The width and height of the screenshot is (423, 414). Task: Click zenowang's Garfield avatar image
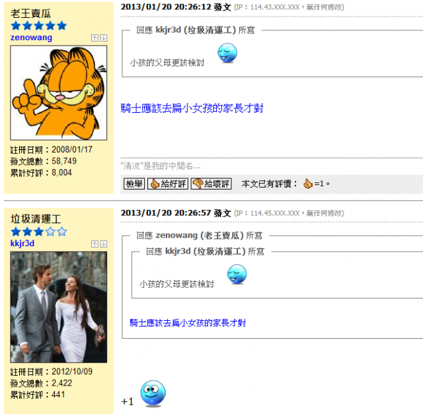[59, 92]
